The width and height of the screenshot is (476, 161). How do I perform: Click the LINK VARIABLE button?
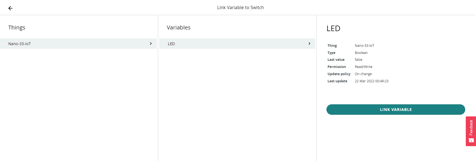pos(396,110)
